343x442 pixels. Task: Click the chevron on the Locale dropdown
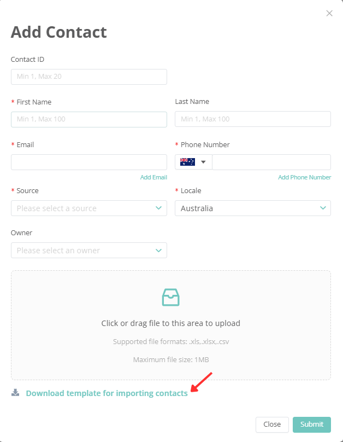[x=323, y=208]
